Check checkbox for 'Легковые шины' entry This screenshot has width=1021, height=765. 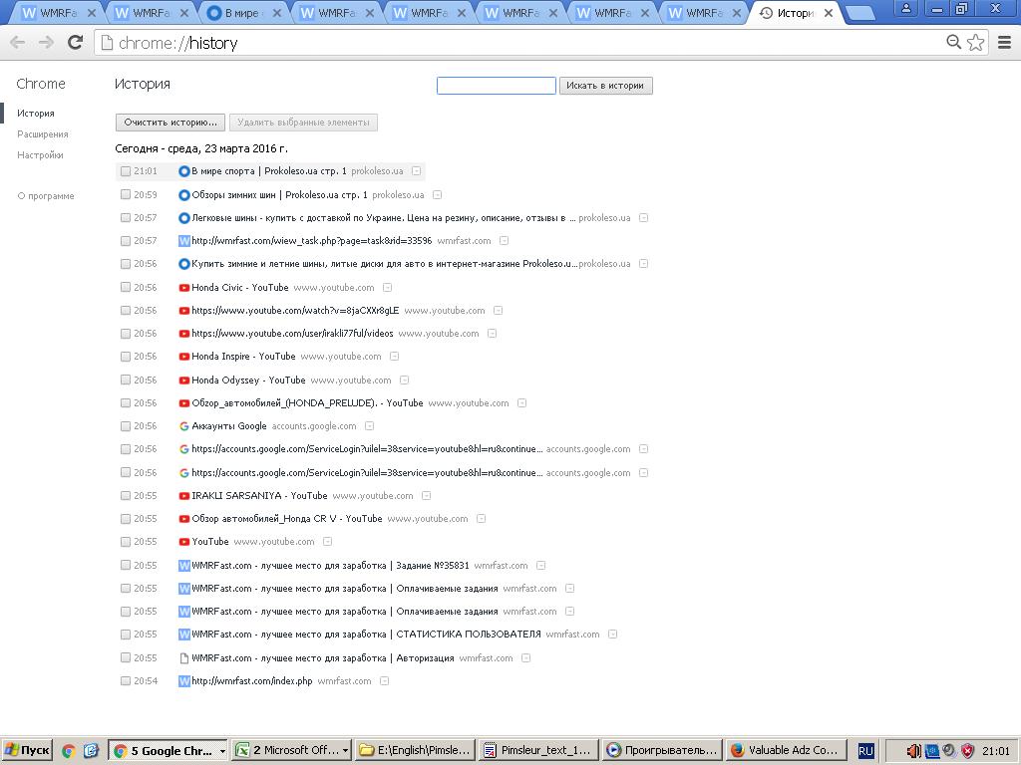pos(126,218)
